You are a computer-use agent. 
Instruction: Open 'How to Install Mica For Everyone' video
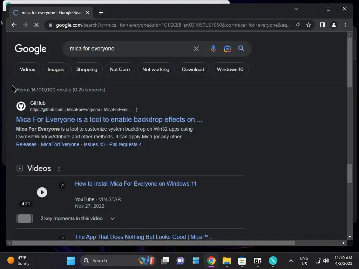(x=136, y=184)
